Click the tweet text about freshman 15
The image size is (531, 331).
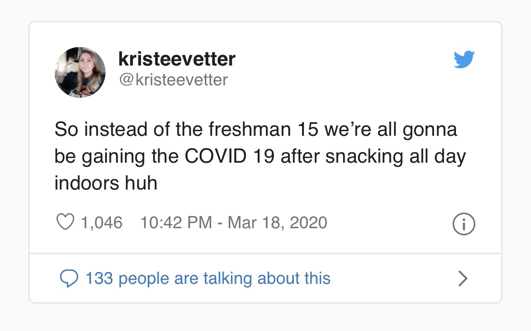pos(255,129)
